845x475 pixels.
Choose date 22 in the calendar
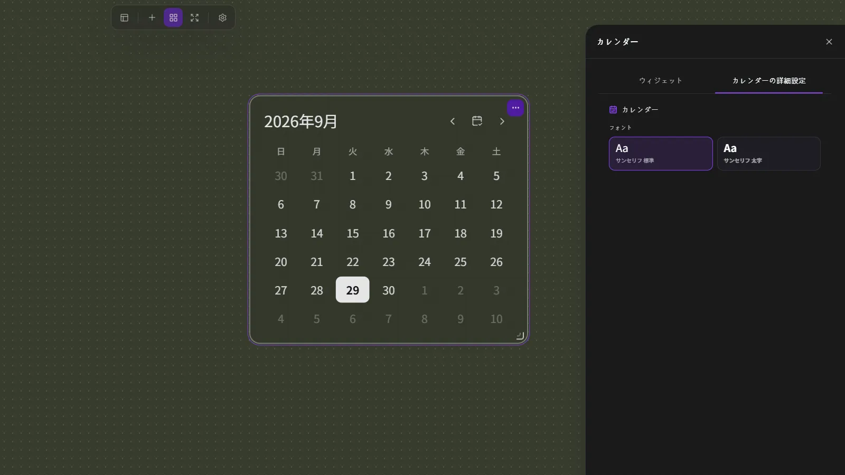[x=353, y=262]
